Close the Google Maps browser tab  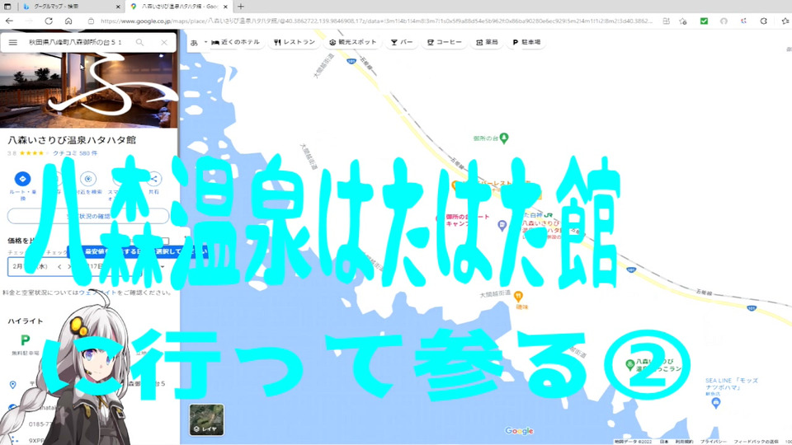[x=226, y=7]
